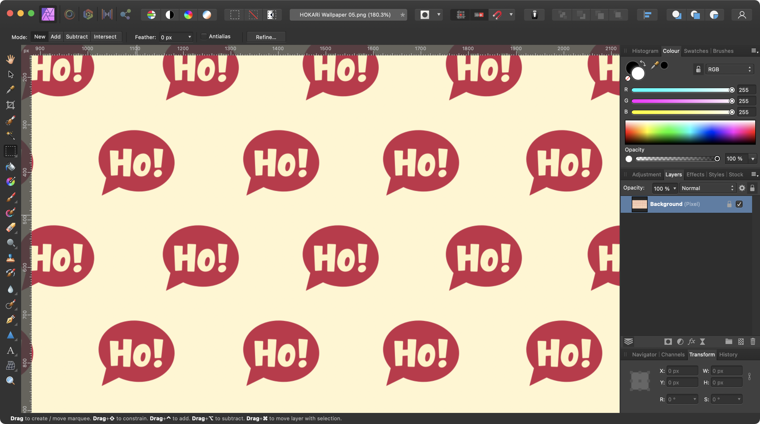Set selection mode to Subtract
Screen dimensions: 760x424
(77, 37)
